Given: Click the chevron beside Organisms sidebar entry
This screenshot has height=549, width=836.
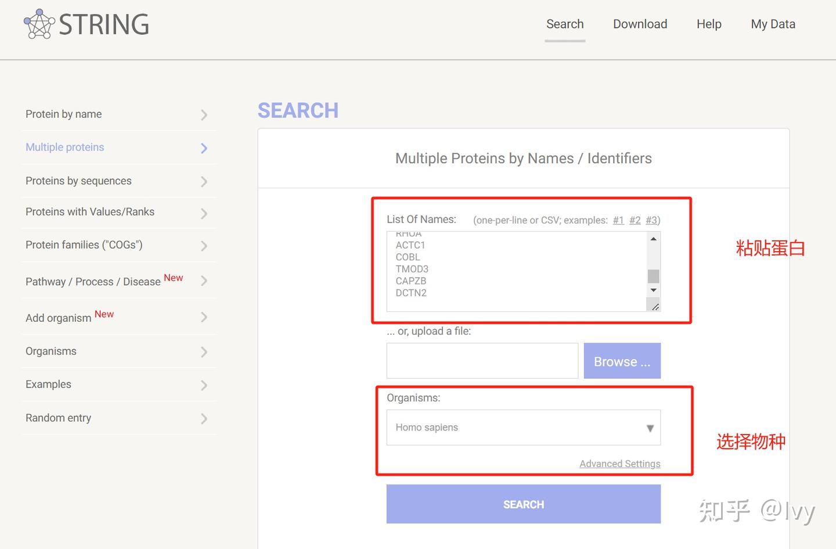Looking at the screenshot, I should pyautogui.click(x=204, y=352).
